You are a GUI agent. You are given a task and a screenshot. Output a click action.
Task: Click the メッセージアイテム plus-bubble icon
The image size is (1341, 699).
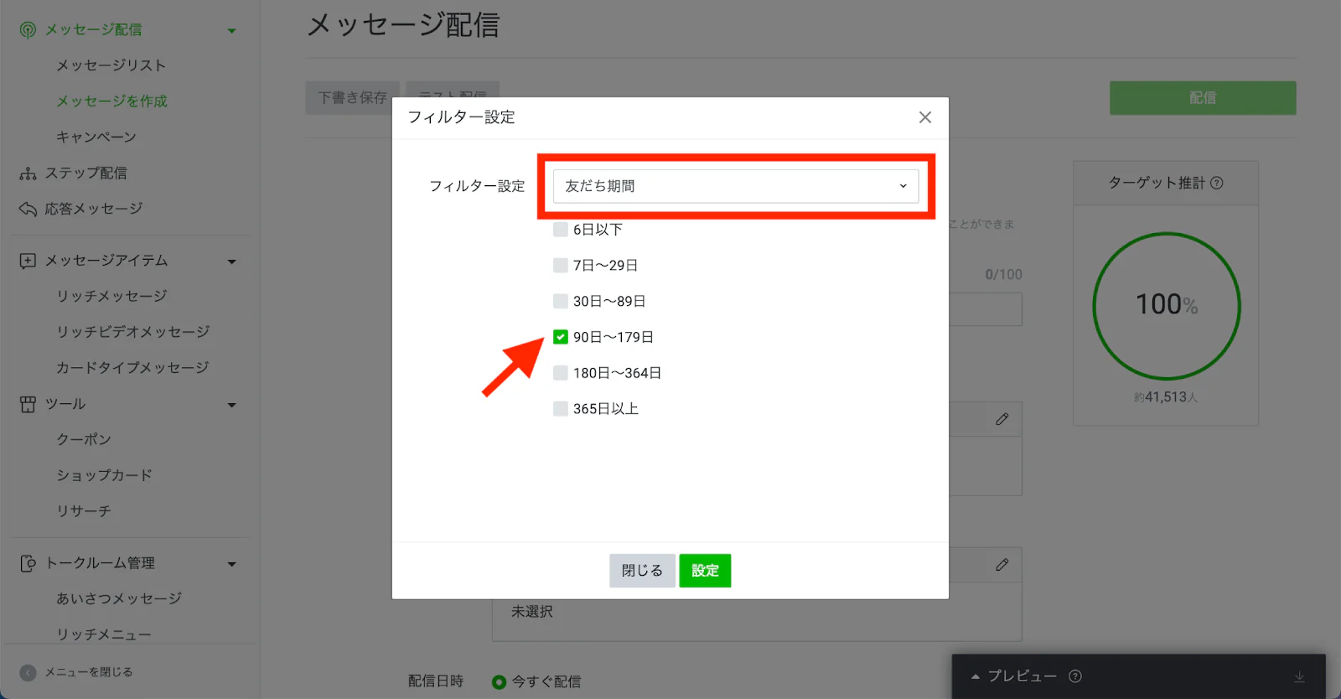28,261
